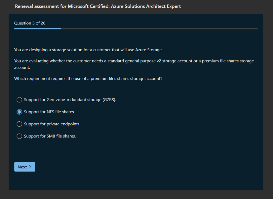
Task: Click the "You are evaluating whether" paragraph
Action: tap(134, 61)
